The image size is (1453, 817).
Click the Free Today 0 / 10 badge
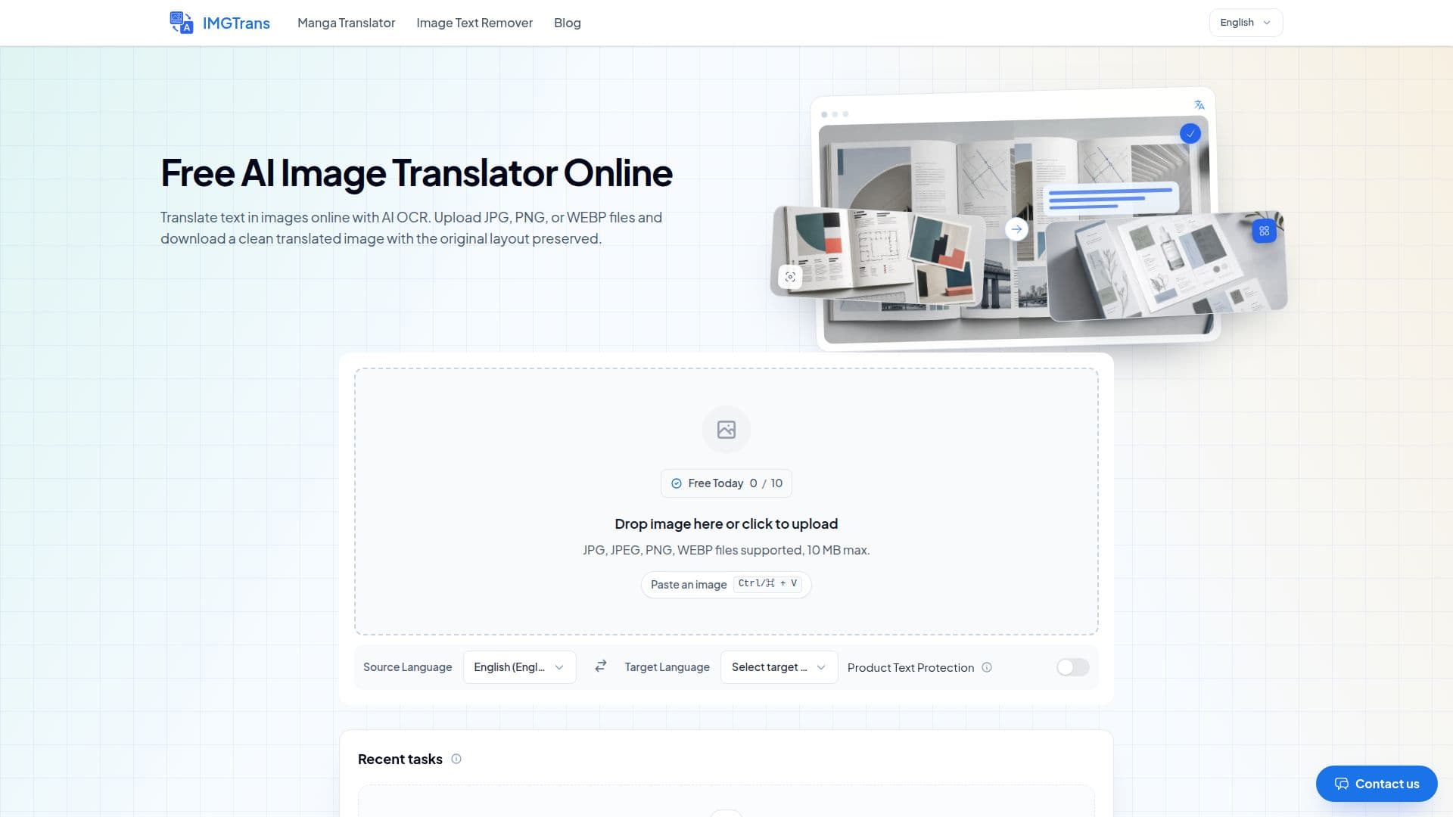(x=726, y=483)
